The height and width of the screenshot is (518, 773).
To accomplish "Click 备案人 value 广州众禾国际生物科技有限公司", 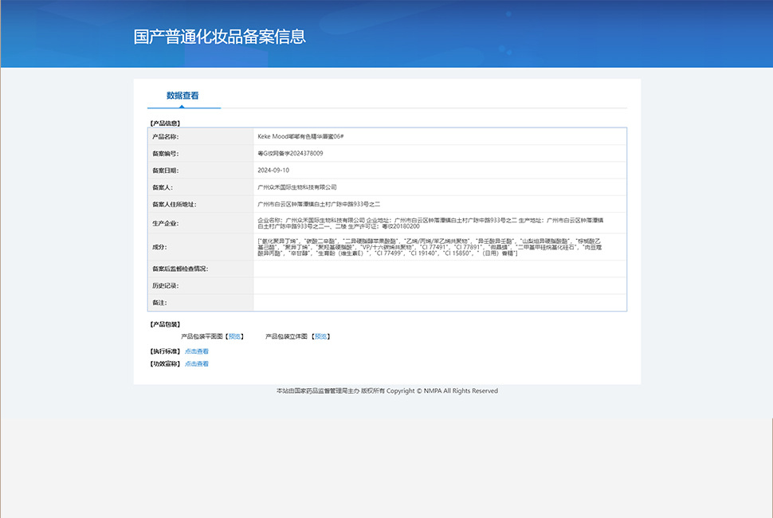I will pyautogui.click(x=296, y=187).
